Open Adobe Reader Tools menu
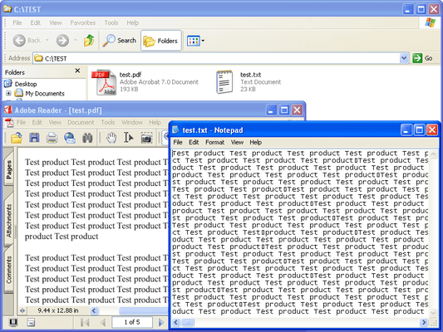 108,122
